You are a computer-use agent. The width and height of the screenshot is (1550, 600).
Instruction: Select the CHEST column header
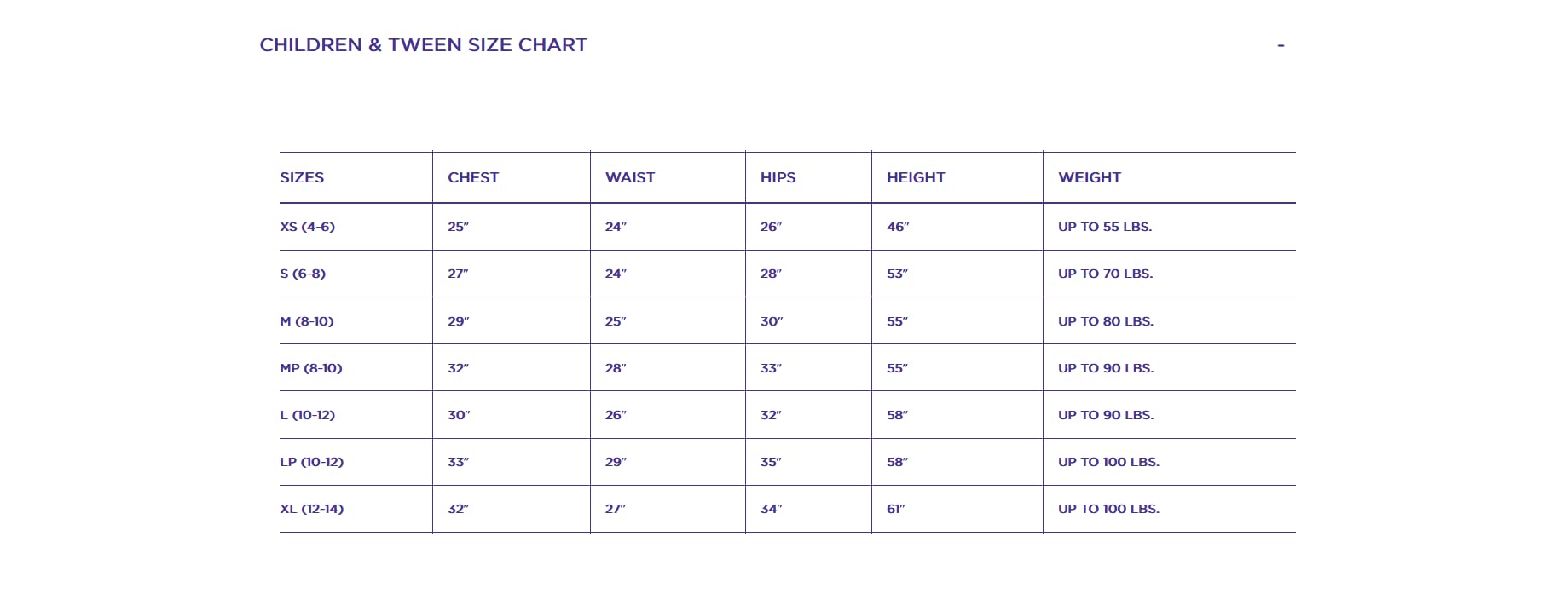473,177
